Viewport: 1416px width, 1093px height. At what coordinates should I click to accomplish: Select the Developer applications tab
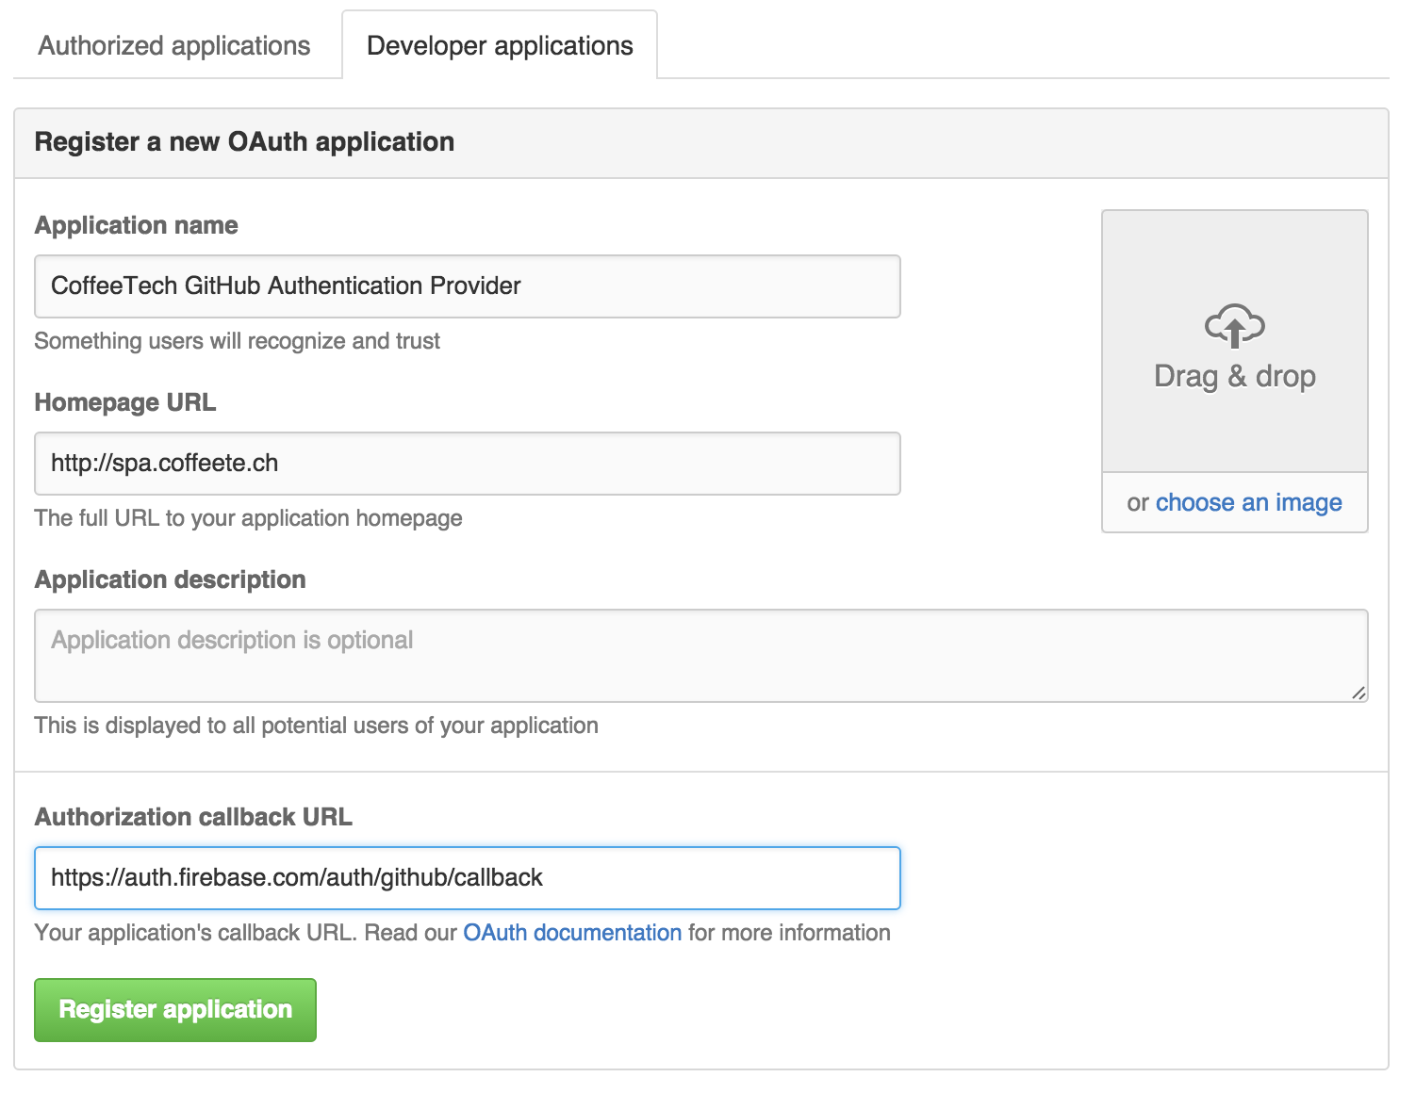(x=500, y=46)
